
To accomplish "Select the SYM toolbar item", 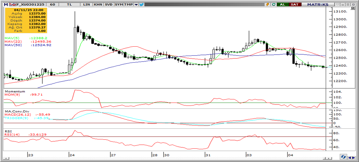I will click(x=119, y=4).
